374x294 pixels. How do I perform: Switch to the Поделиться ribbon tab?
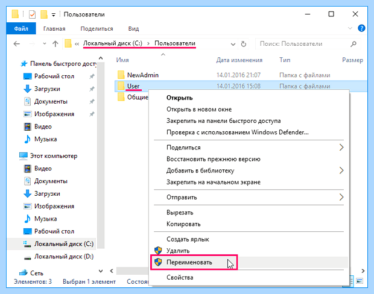(x=97, y=28)
